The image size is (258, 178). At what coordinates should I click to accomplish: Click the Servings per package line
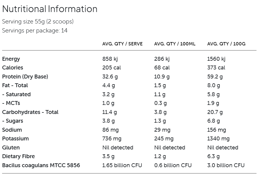pos(35,31)
